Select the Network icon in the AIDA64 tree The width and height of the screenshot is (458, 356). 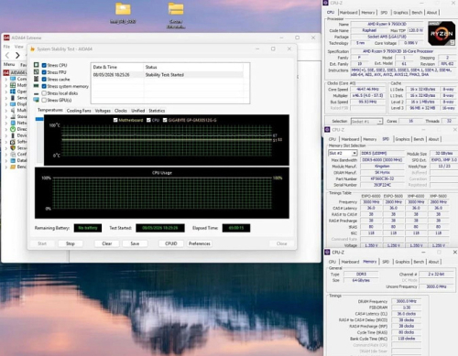coord(13,123)
